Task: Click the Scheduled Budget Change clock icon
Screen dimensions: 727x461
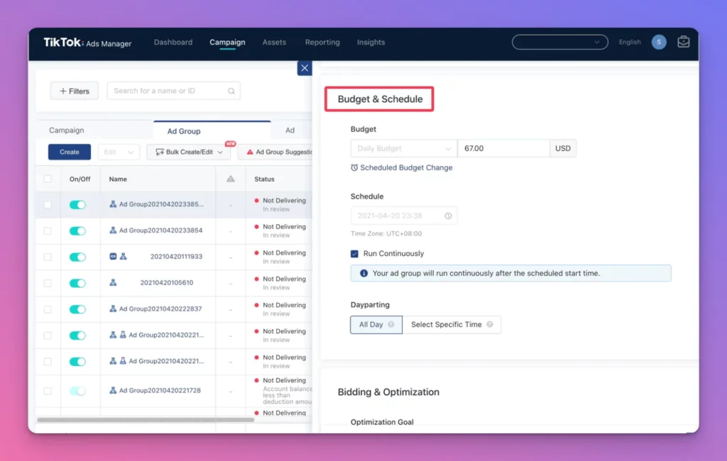Action: 354,168
